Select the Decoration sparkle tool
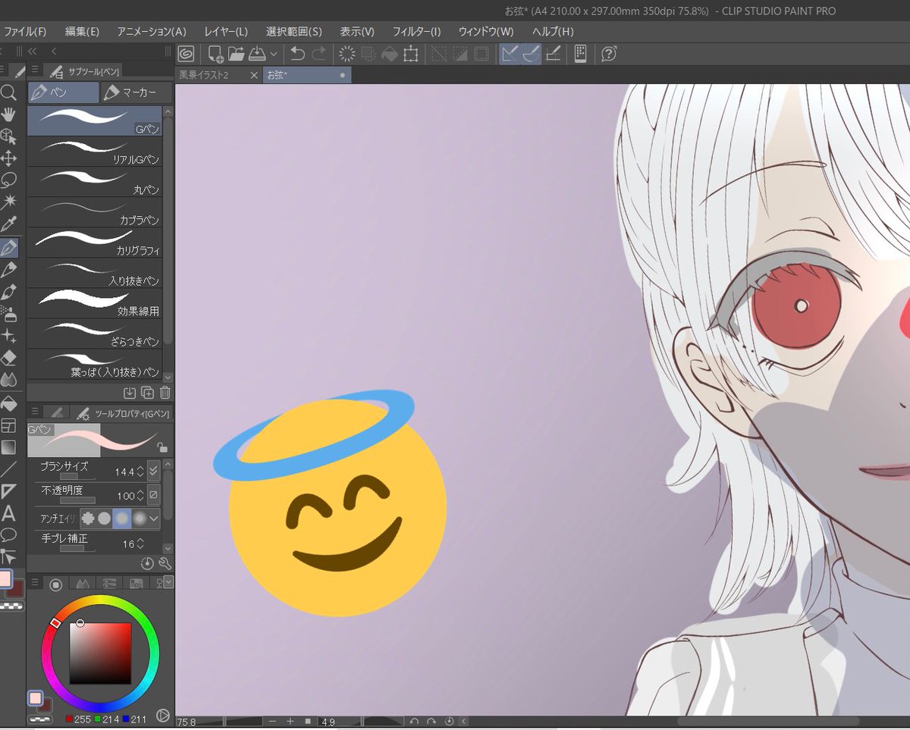Screen dimensions: 910x730 point(8,335)
